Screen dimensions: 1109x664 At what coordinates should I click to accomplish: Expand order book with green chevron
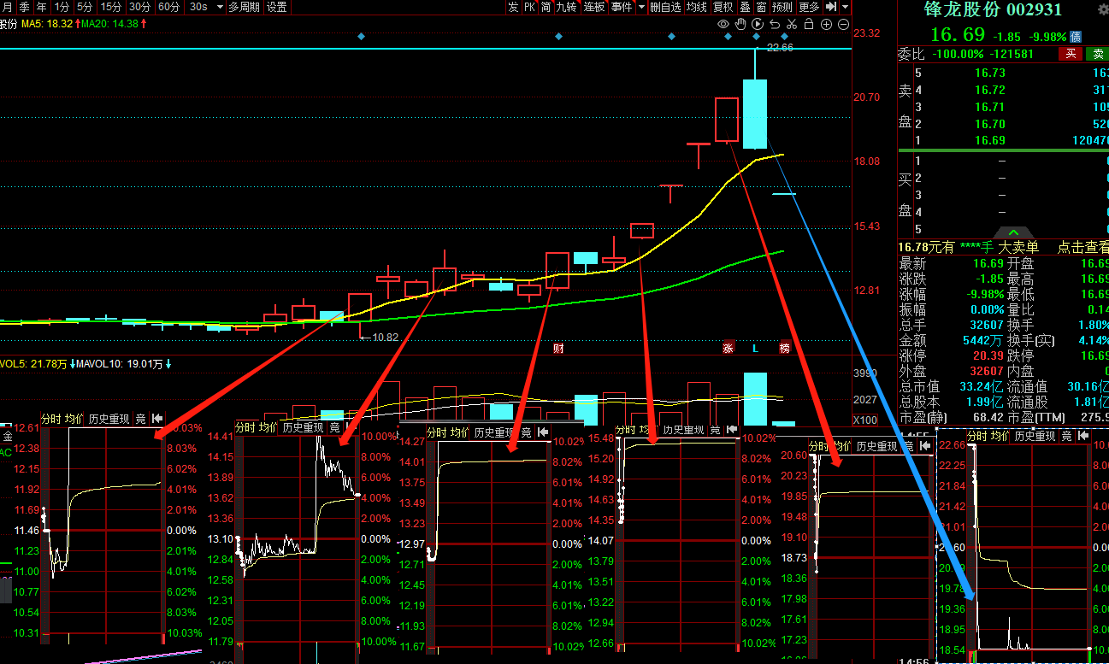click(1012, 232)
